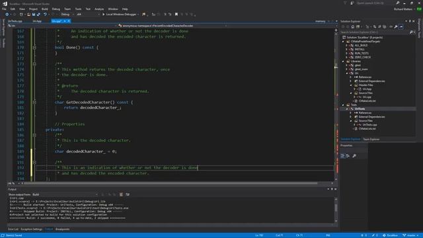Toggle bookmark using the toolbar bookmark icon
This screenshot has width=423, height=238.
176,15
